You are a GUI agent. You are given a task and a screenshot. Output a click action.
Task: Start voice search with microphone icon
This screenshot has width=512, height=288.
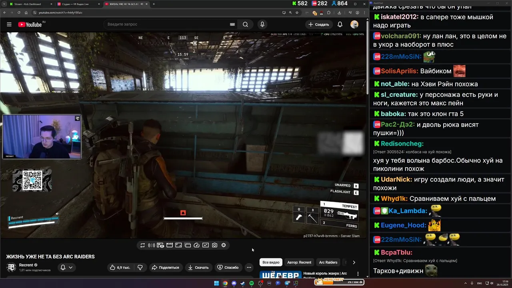[262, 24]
